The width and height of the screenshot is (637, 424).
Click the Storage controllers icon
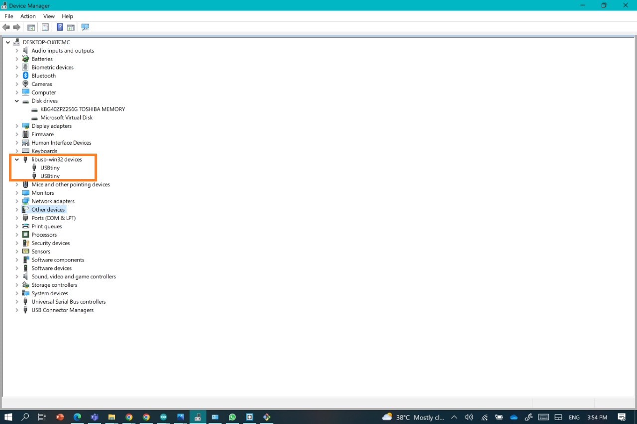(25, 285)
